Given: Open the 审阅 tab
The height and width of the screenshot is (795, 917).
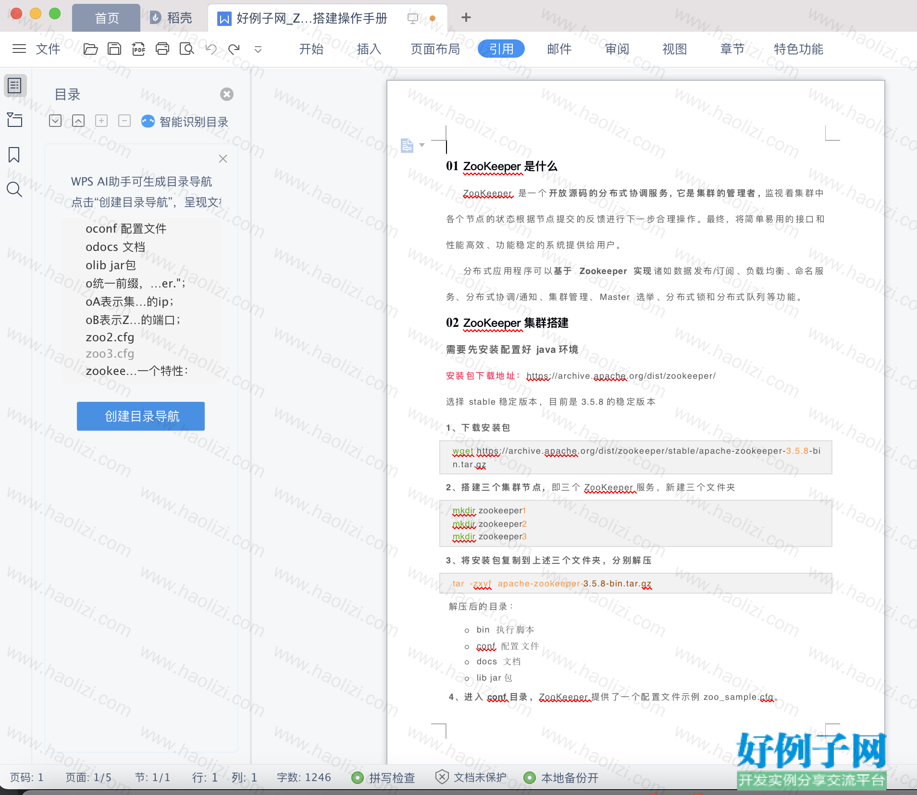Looking at the screenshot, I should tap(617, 49).
